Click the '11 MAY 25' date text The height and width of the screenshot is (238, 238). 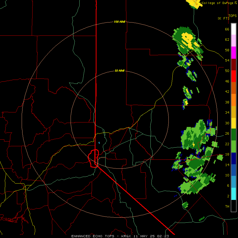click(x=144, y=236)
